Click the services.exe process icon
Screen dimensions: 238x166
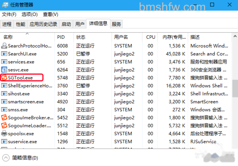(x=4, y=62)
